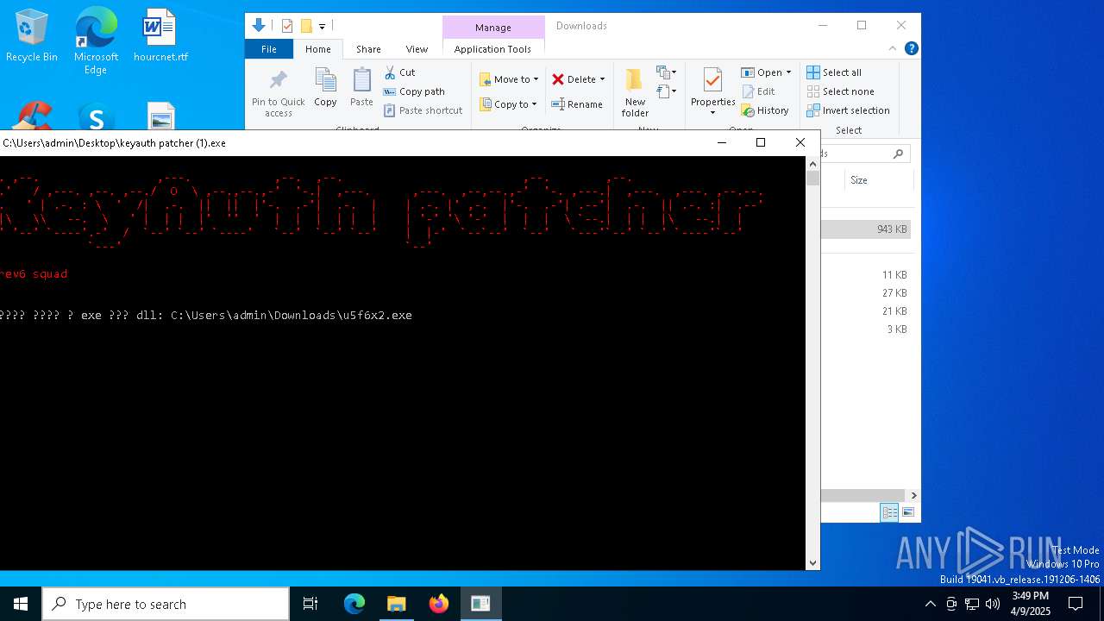Switch to the Share ribbon tab
This screenshot has width=1104, height=621.
368,49
